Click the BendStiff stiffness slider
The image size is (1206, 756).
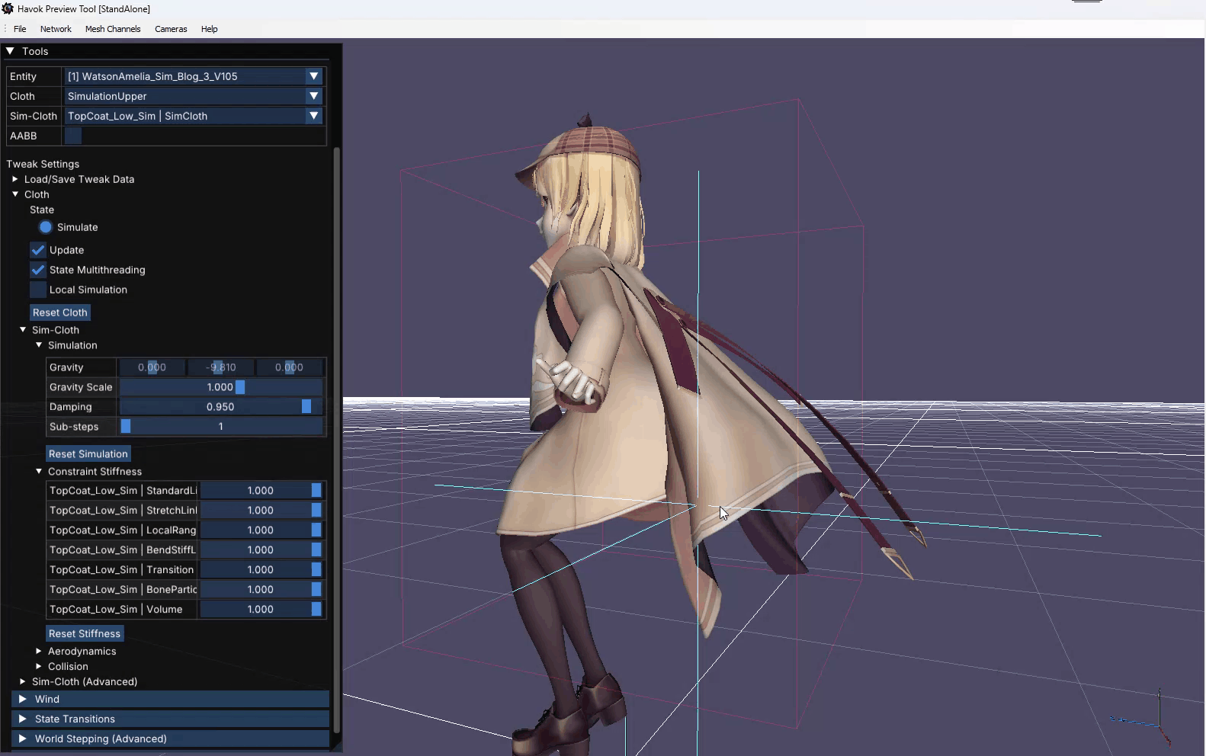pyautogui.click(x=261, y=550)
